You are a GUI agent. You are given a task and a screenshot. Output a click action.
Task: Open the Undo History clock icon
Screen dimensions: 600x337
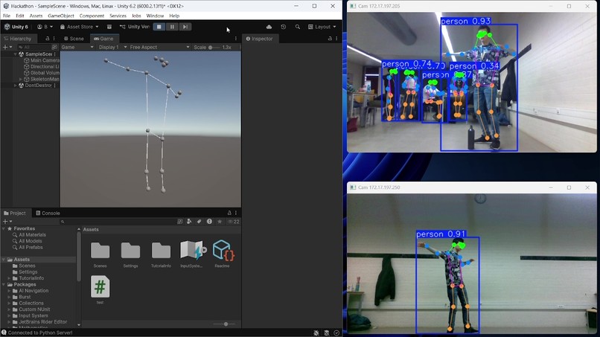[x=283, y=27]
